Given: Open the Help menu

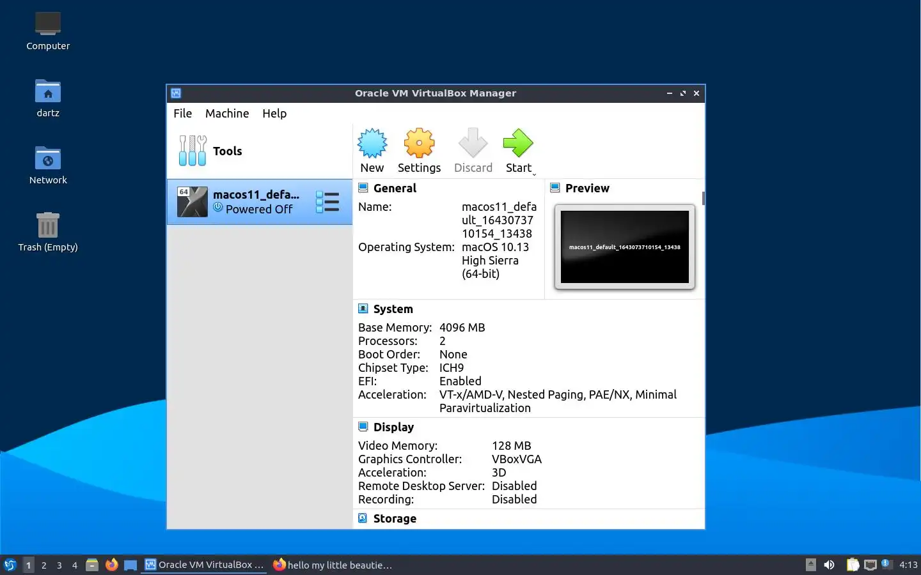Looking at the screenshot, I should click(274, 113).
